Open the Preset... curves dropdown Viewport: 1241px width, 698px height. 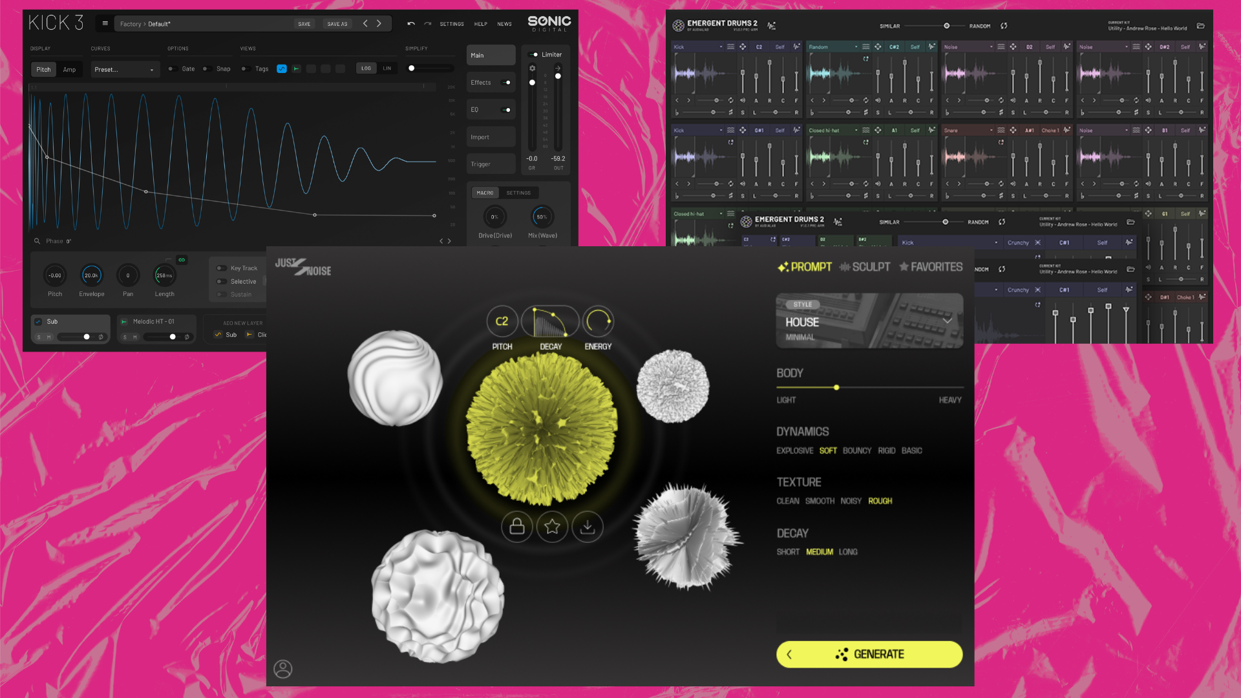[125, 69]
